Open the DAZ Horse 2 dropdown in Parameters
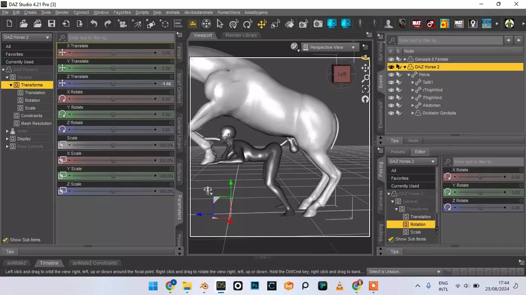The height and width of the screenshot is (295, 526). click(27, 37)
